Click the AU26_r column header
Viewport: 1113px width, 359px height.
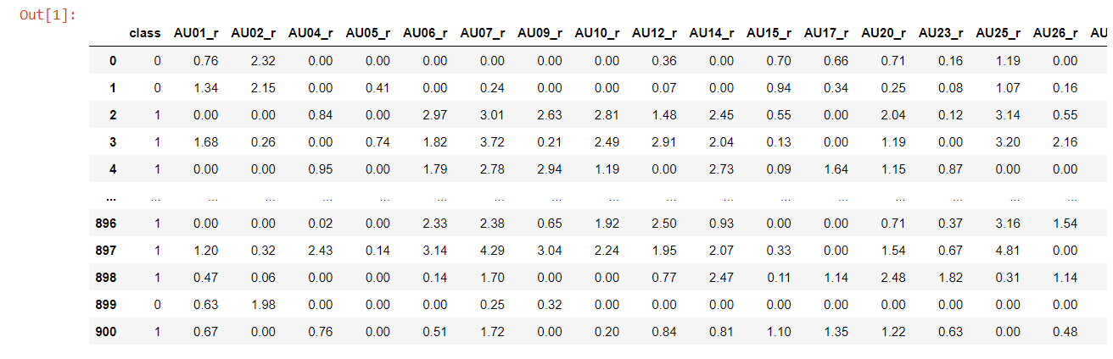(1055, 33)
